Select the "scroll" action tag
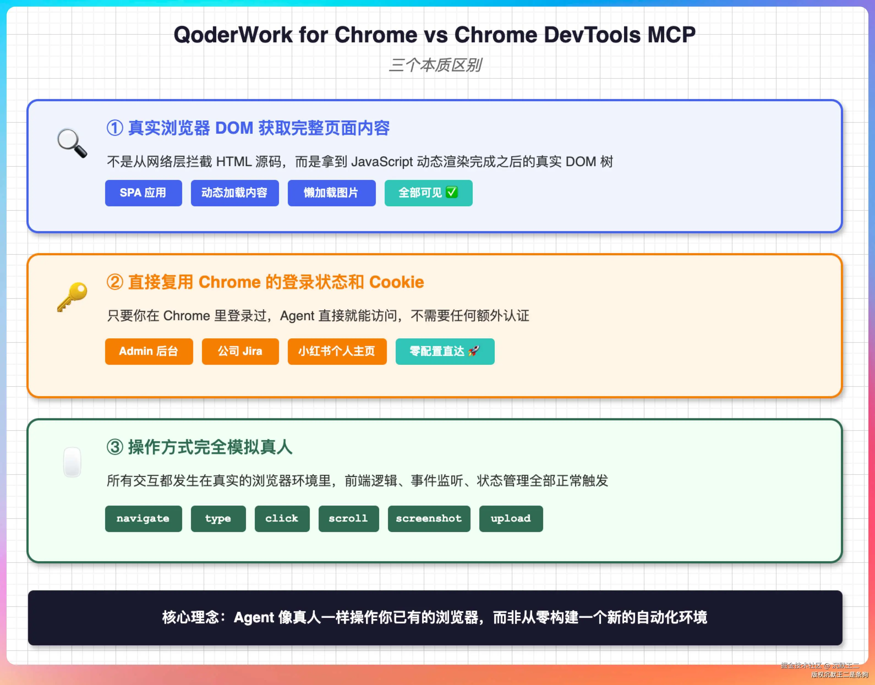The width and height of the screenshot is (875, 685). pyautogui.click(x=349, y=519)
